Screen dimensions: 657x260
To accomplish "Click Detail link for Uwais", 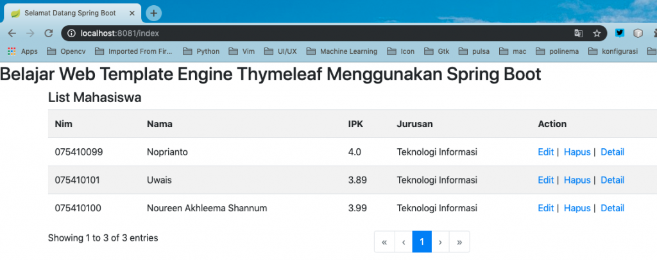I will tap(612, 180).
